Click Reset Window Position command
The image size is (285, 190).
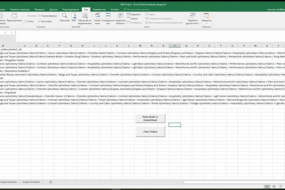[164, 23]
